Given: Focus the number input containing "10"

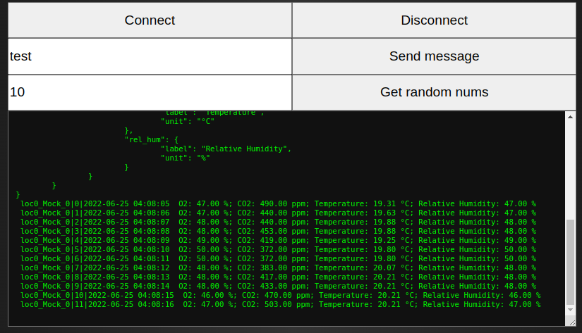Looking at the screenshot, I should coord(150,92).
